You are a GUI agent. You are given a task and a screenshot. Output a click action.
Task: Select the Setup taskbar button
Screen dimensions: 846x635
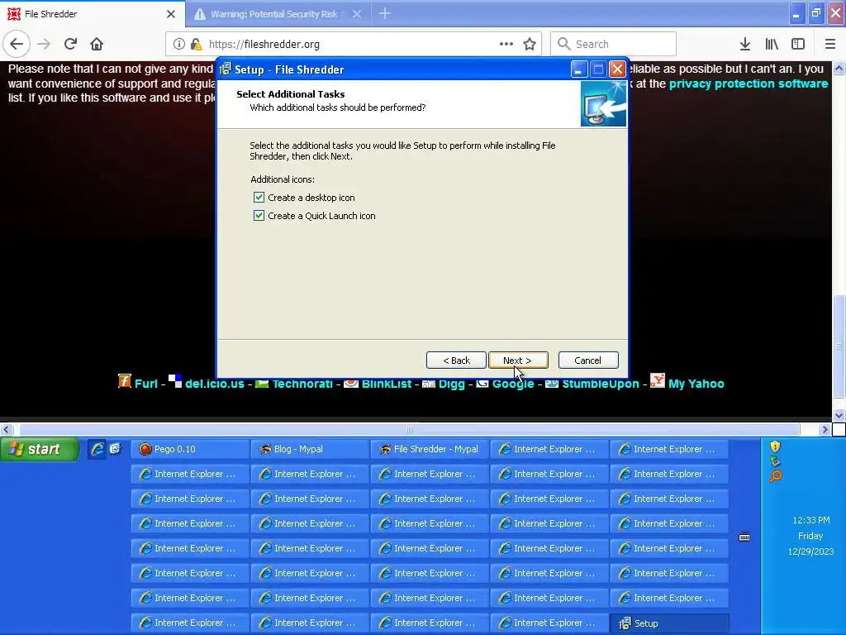[x=669, y=623]
